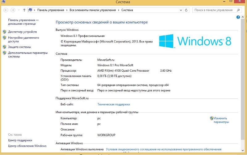247x155 pixels.
Task: Expand chevron after 'Панель управления' breadcrumb
Action: (x=67, y=10)
